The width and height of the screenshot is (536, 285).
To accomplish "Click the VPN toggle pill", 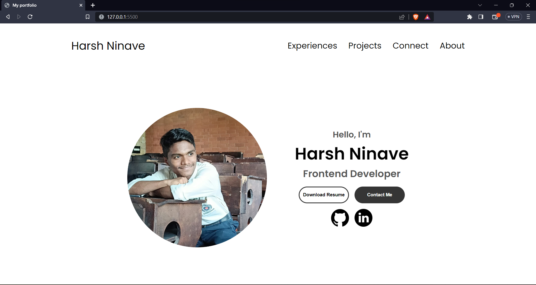I will click(x=513, y=17).
